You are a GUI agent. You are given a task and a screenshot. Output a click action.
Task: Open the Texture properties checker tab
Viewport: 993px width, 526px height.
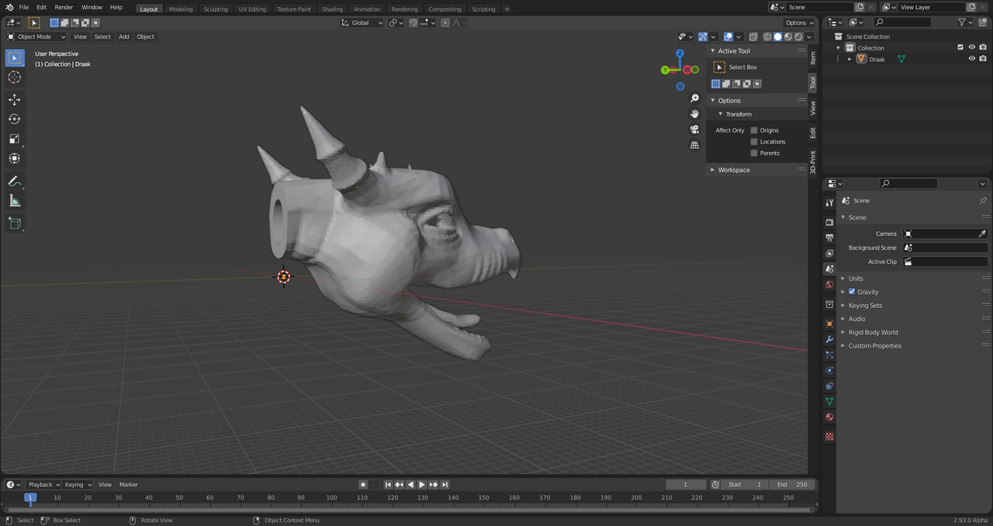829,436
